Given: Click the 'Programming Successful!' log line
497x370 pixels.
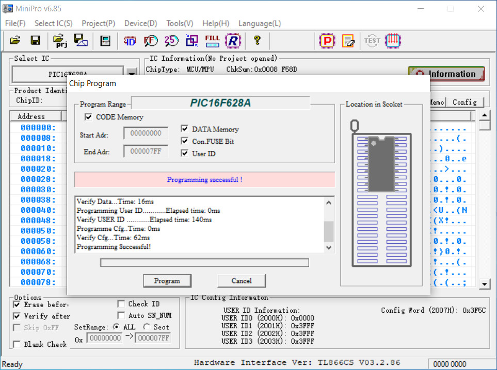Looking at the screenshot, I should [114, 246].
